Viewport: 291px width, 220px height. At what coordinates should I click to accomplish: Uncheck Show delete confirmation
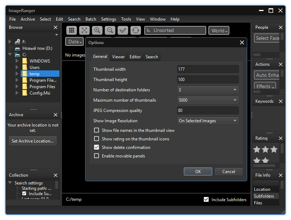tap(97, 147)
